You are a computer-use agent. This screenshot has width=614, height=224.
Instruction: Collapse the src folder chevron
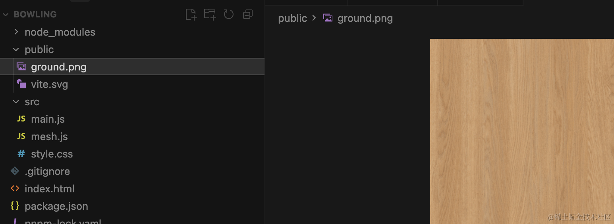pyautogui.click(x=16, y=102)
